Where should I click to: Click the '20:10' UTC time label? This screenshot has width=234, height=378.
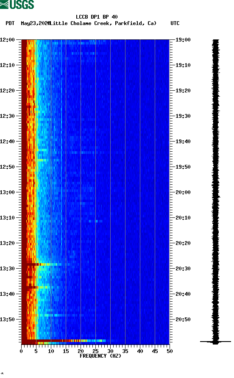pos(183,218)
